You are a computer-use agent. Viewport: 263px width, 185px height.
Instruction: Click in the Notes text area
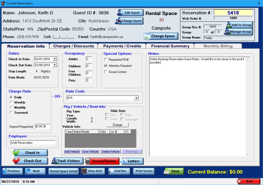(198, 107)
